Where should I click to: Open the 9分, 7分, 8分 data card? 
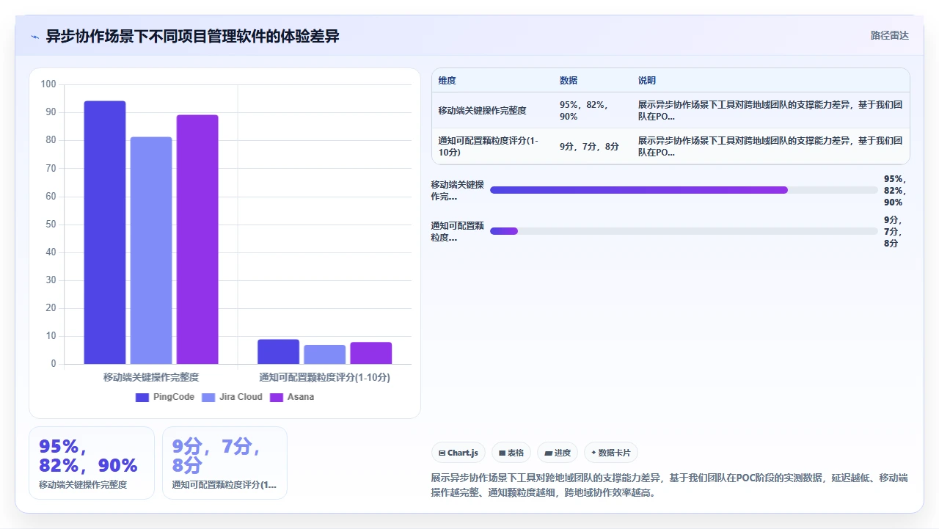coord(224,463)
